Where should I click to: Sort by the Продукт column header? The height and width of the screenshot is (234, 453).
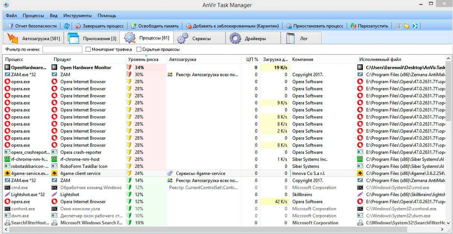pyautogui.click(x=88, y=59)
